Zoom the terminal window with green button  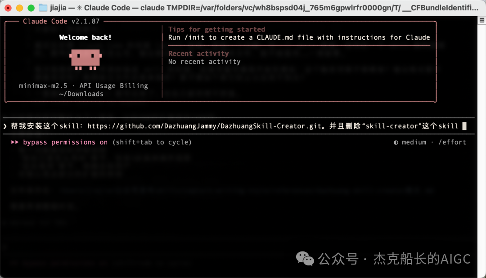(x=31, y=8)
